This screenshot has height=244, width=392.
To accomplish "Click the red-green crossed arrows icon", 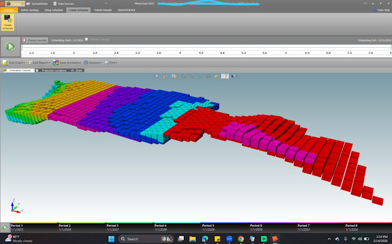I will click(208, 76).
